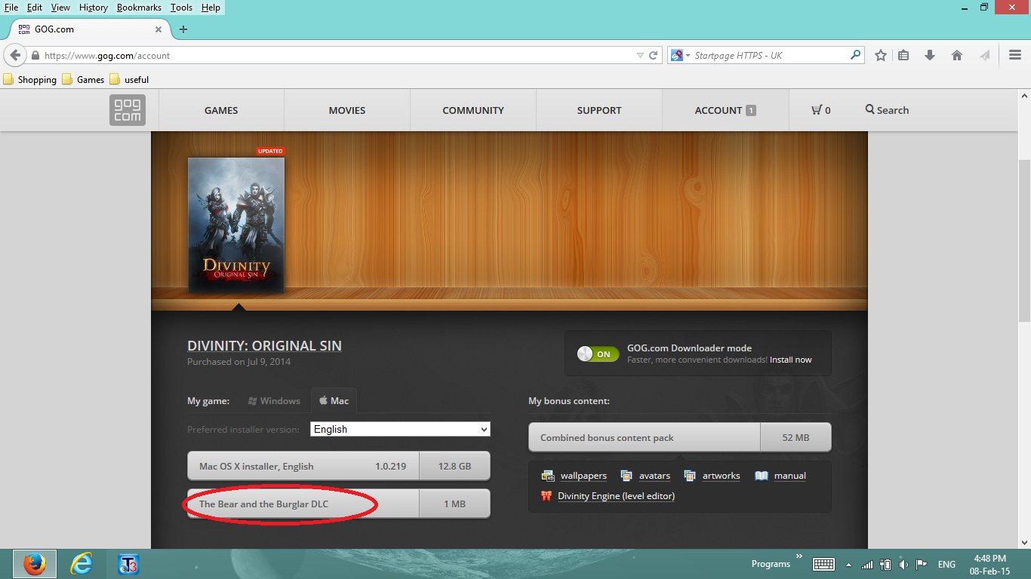
Task: Open on-screen keyboard tray icon
Action: (x=823, y=564)
